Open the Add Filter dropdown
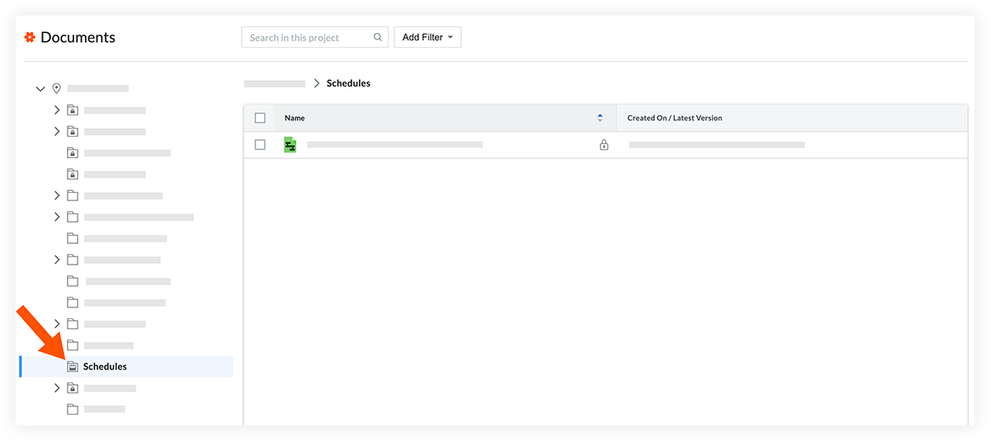This screenshot has width=990, height=441. 427,37
